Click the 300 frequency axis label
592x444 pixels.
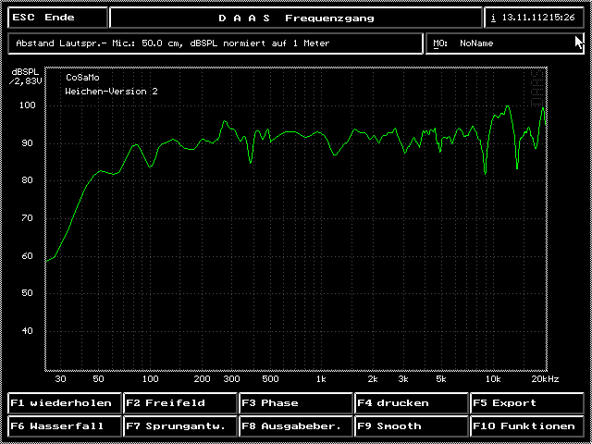click(231, 379)
